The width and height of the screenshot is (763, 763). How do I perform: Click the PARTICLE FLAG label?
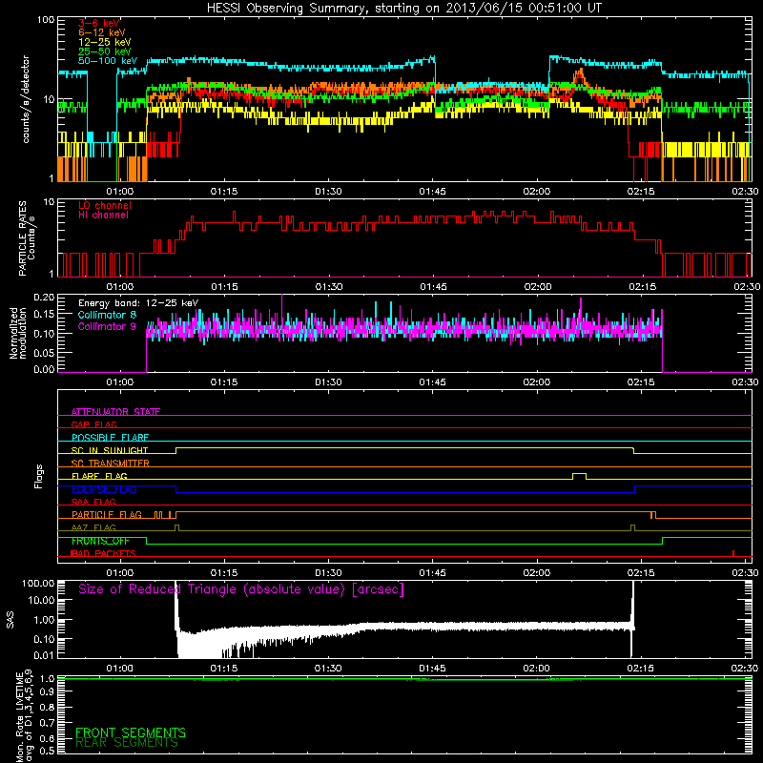[107, 514]
